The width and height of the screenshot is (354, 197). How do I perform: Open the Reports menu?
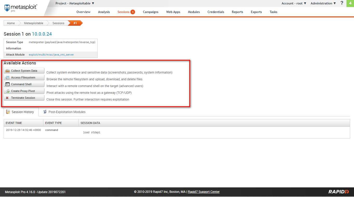237,12
